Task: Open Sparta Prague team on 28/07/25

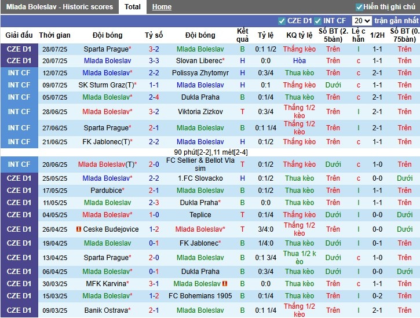Action: tap(106, 49)
